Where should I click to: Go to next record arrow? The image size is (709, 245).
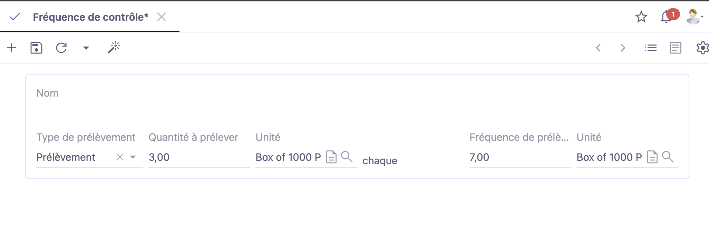[623, 48]
